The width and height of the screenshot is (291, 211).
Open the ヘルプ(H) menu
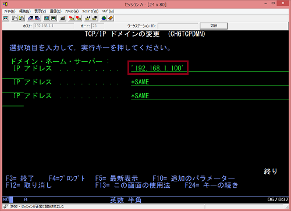click(108, 11)
